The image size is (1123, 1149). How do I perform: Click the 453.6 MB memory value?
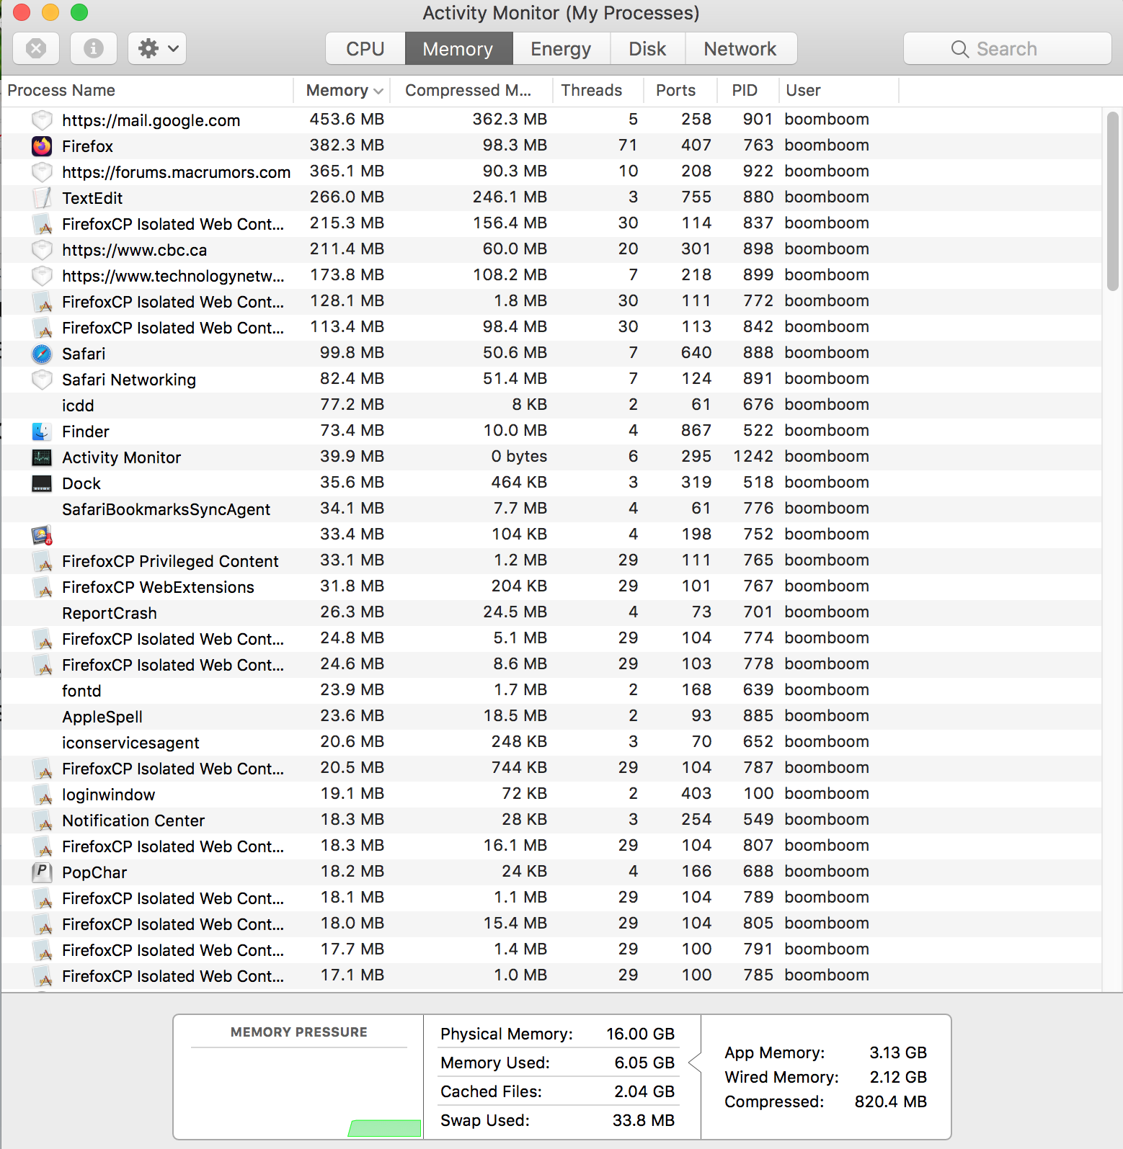[x=347, y=119]
